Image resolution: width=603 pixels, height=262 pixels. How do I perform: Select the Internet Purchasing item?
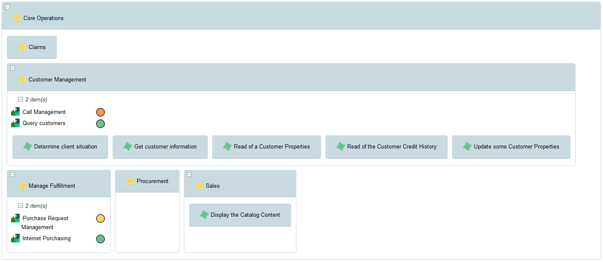tap(47, 239)
